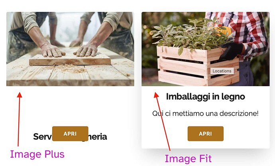
Task: Select the Locations label on the crate image
Action: (222, 71)
